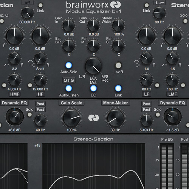Click the 40 Hz Dynamic EQ frequency knob

tap(40, 121)
